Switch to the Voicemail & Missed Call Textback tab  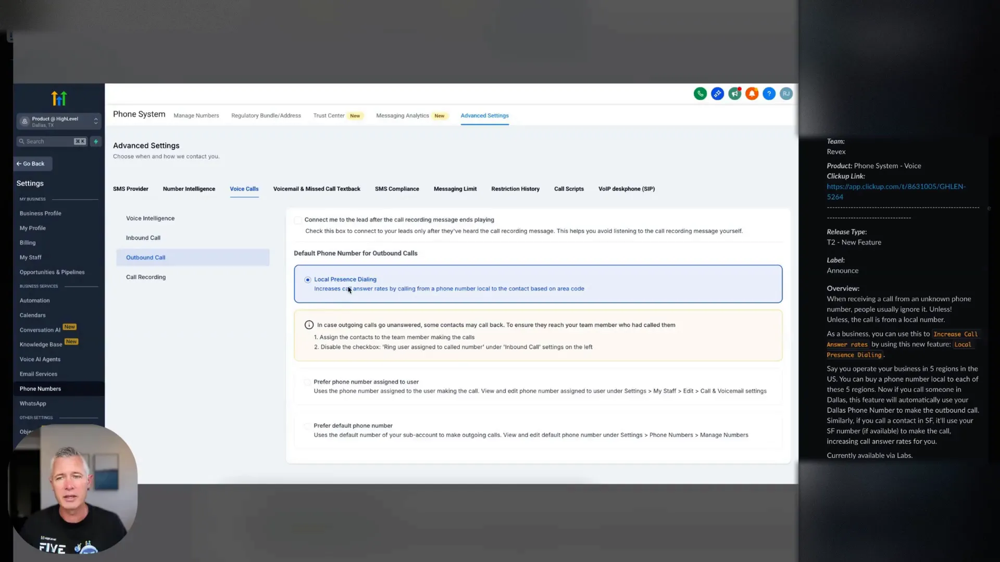click(317, 189)
